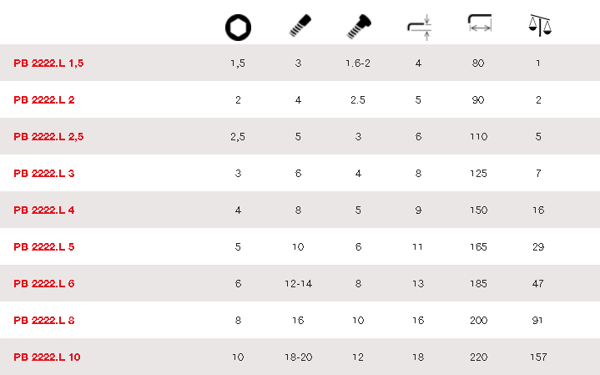Click the 18-20 set screw value
The width and height of the screenshot is (600, 375).
[x=298, y=357]
